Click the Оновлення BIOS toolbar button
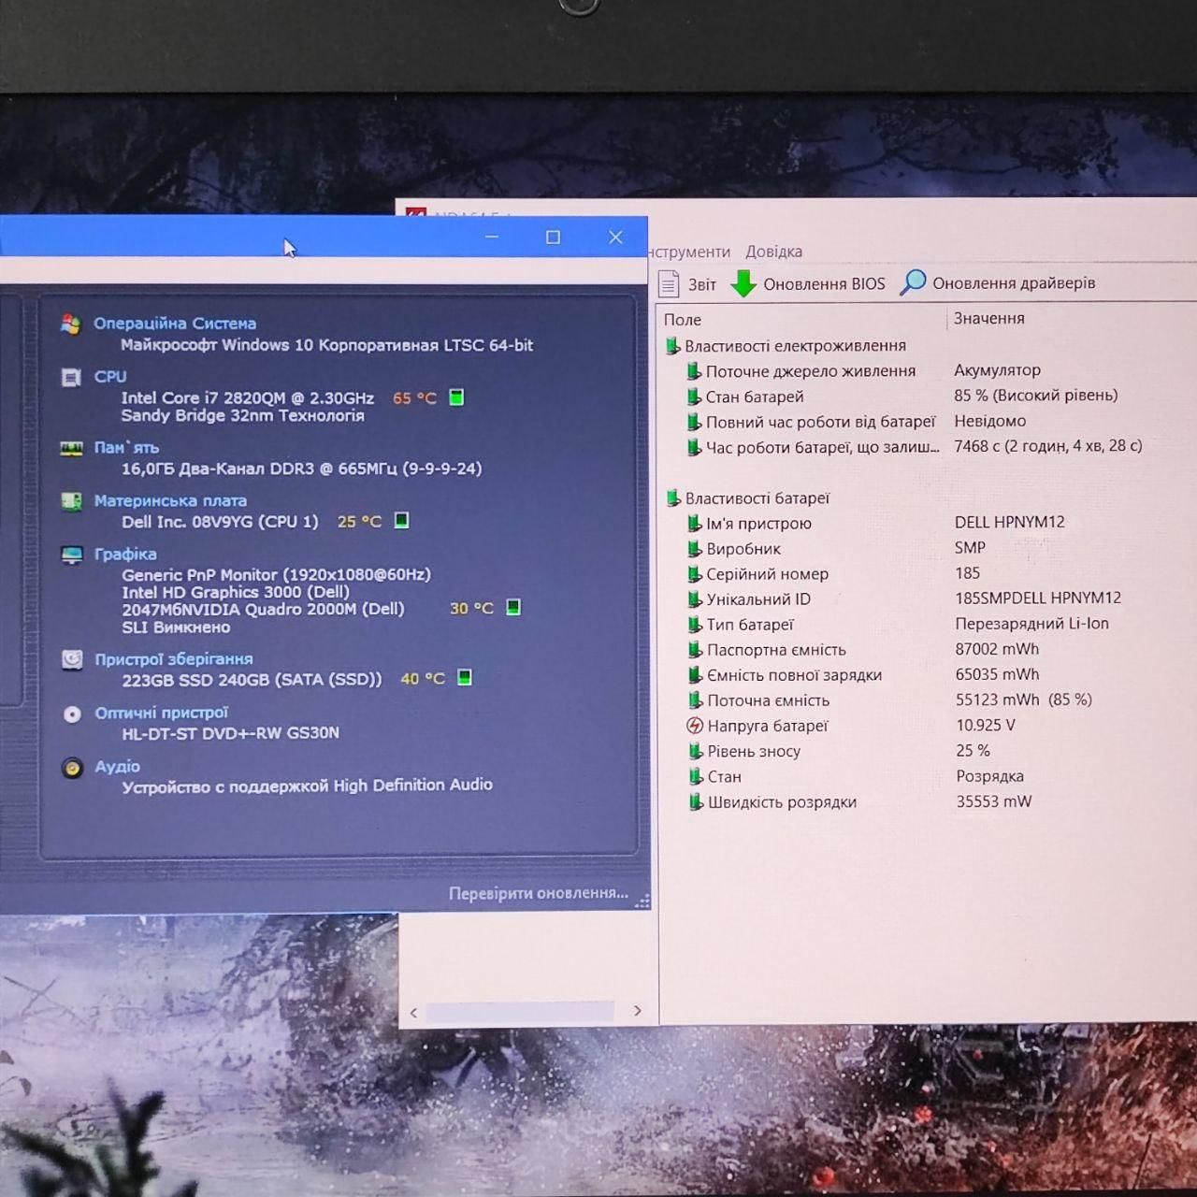Screen dimensions: 1197x1197 (808, 283)
